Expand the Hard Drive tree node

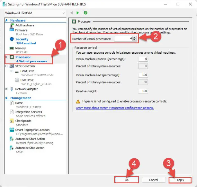pos(12,71)
